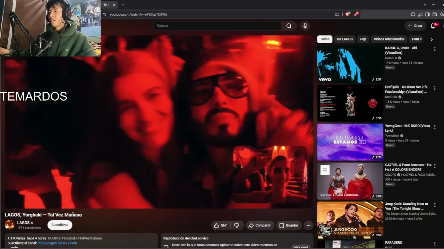Start voice search with the microphone icon
The image size is (444, 249).
coord(305,26)
